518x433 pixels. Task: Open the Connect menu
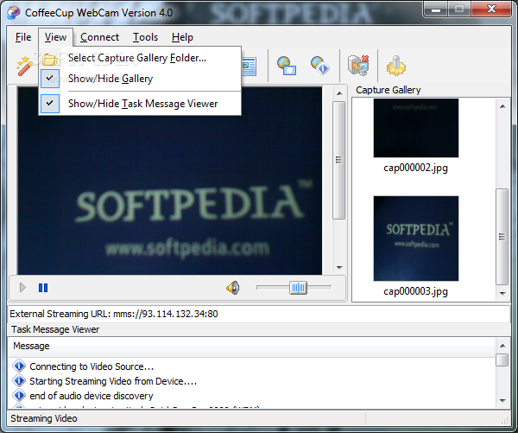click(99, 37)
